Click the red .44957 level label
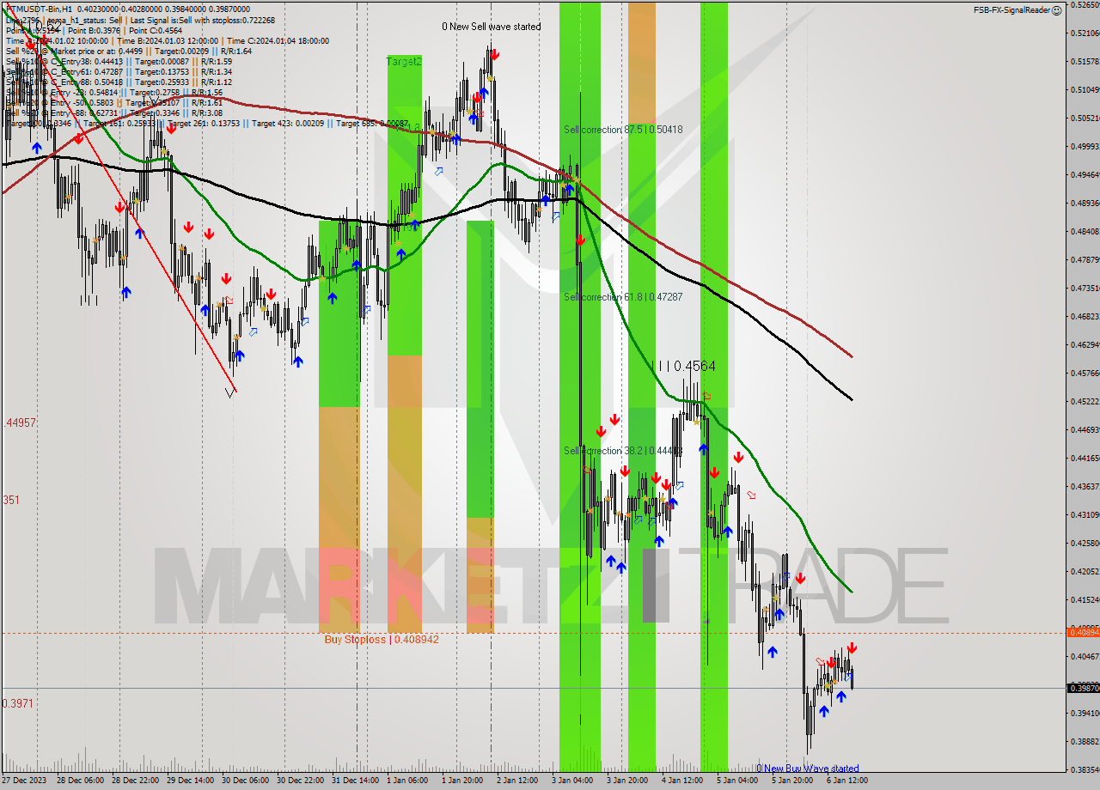Screen dimensions: 1100x790 coord(20,423)
